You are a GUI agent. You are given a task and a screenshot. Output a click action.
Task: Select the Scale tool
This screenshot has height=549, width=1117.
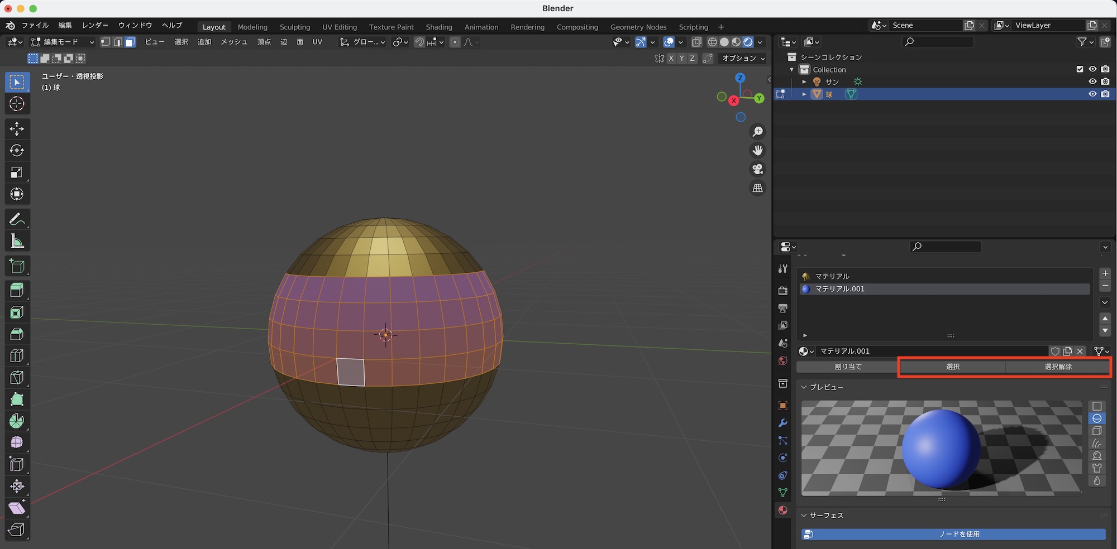click(x=17, y=172)
